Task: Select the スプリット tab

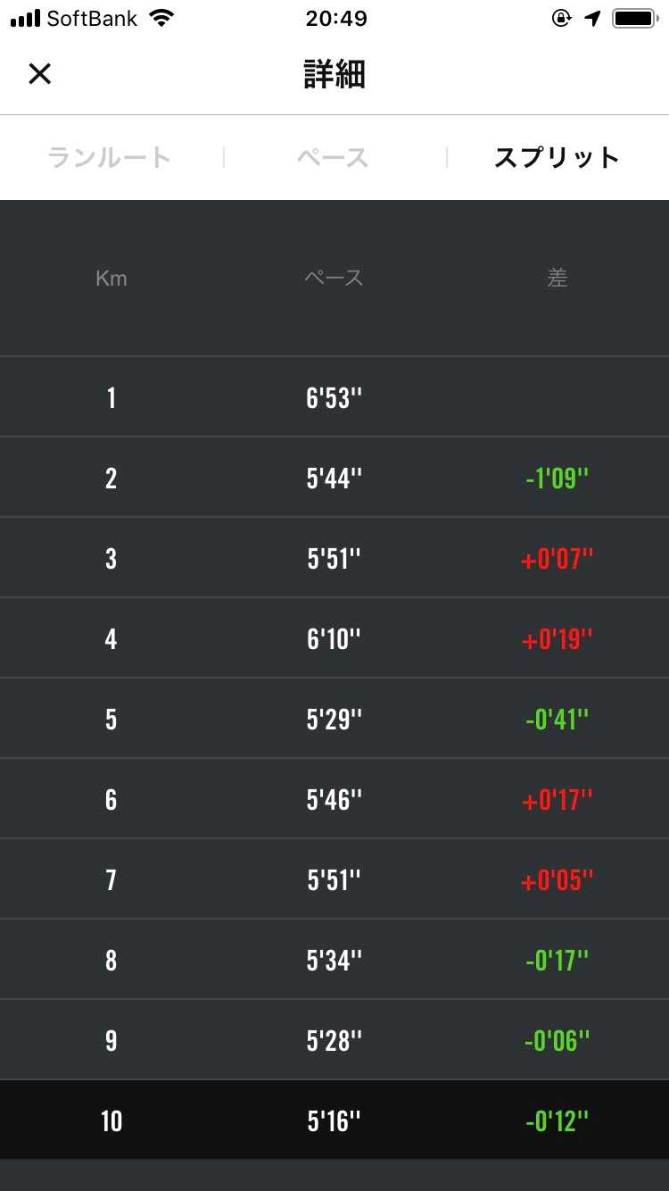Action: tap(557, 158)
